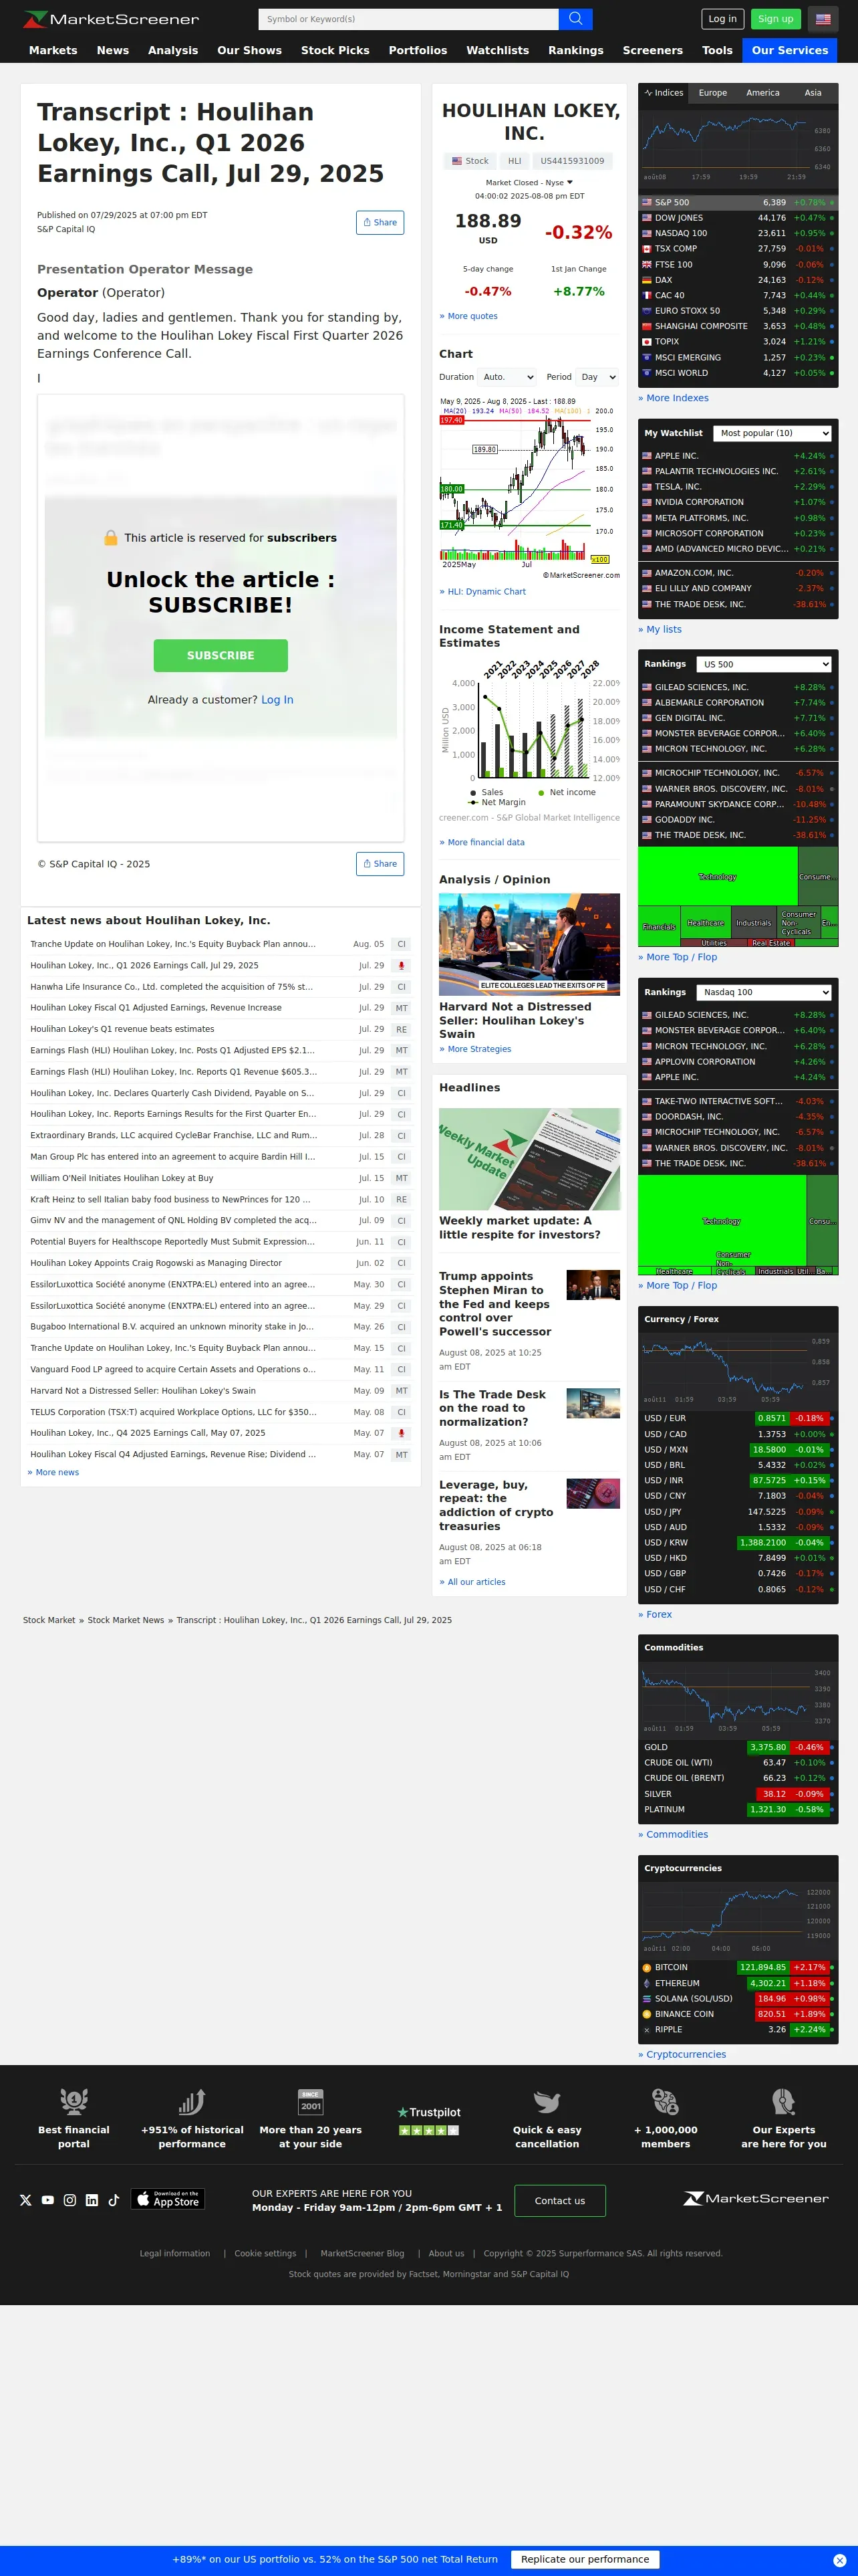Open the TikTok icon in the footer
Viewport: 858px width, 2576px height.
(x=114, y=2200)
